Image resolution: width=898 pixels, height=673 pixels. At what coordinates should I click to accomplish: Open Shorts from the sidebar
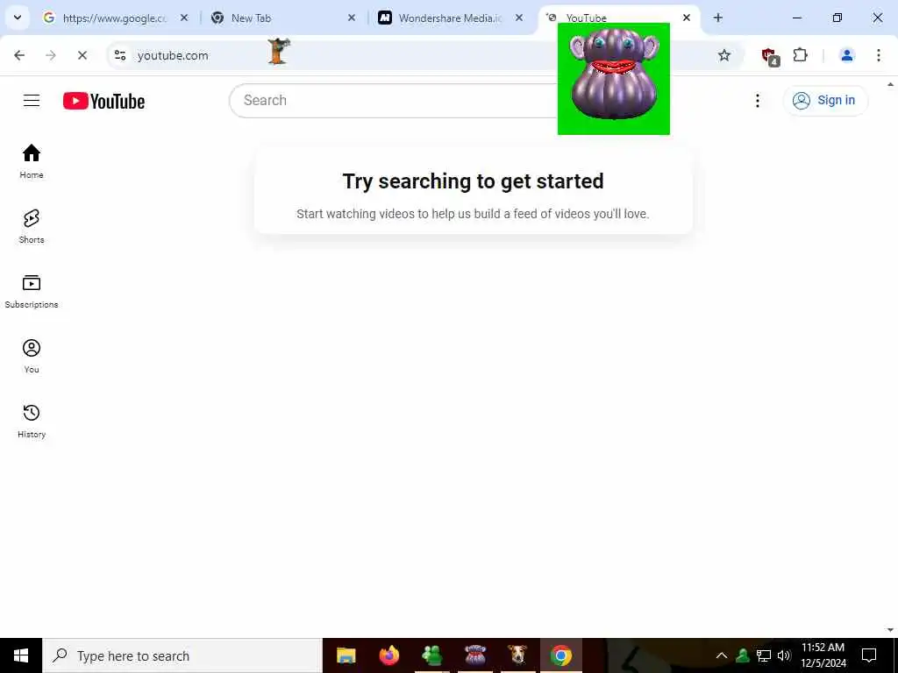pyautogui.click(x=32, y=227)
